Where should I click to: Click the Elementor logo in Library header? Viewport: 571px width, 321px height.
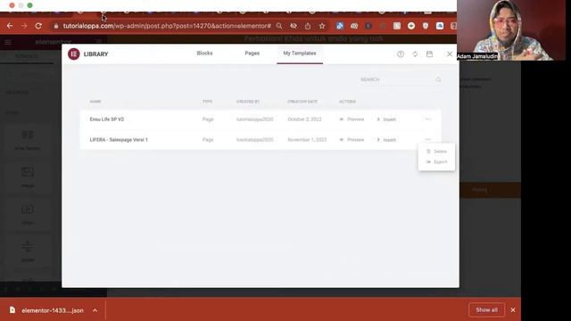73,53
